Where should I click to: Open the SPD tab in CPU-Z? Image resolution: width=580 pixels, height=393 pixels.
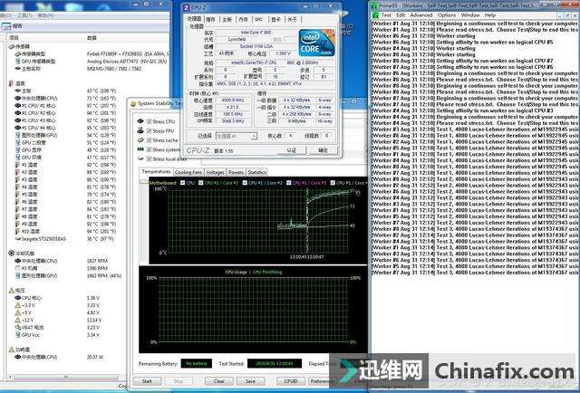click(259, 20)
